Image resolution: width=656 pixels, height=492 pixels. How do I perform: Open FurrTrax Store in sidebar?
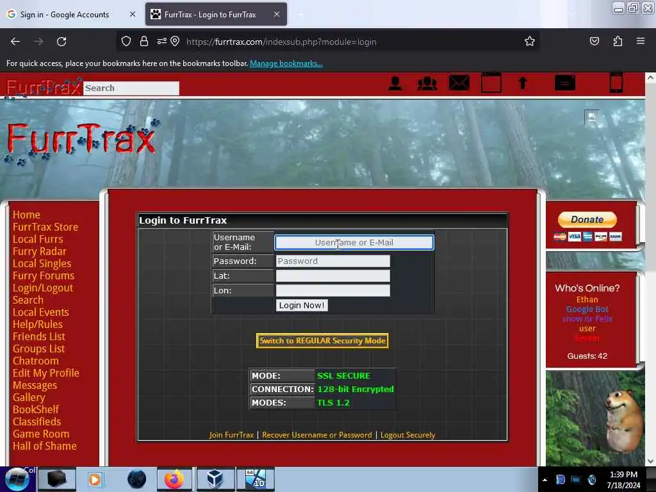pyautogui.click(x=45, y=227)
